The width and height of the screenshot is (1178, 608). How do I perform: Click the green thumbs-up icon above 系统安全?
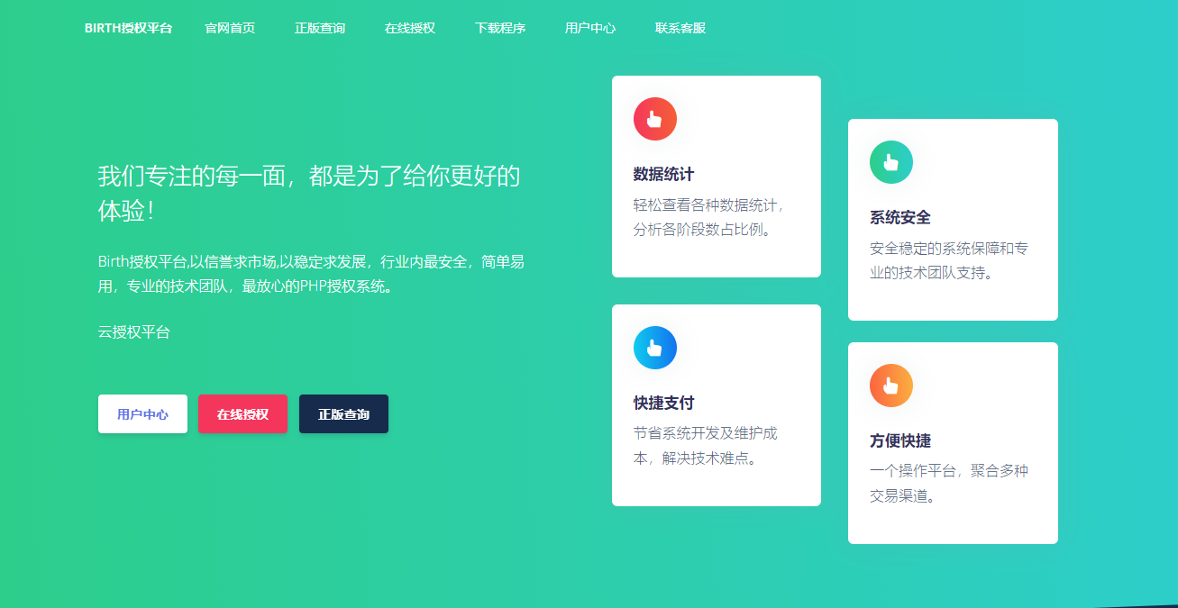click(890, 162)
